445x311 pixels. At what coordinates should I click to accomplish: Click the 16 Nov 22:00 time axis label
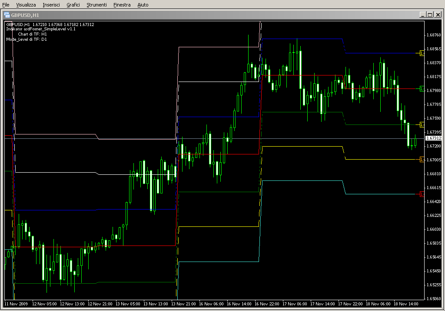[267, 304]
